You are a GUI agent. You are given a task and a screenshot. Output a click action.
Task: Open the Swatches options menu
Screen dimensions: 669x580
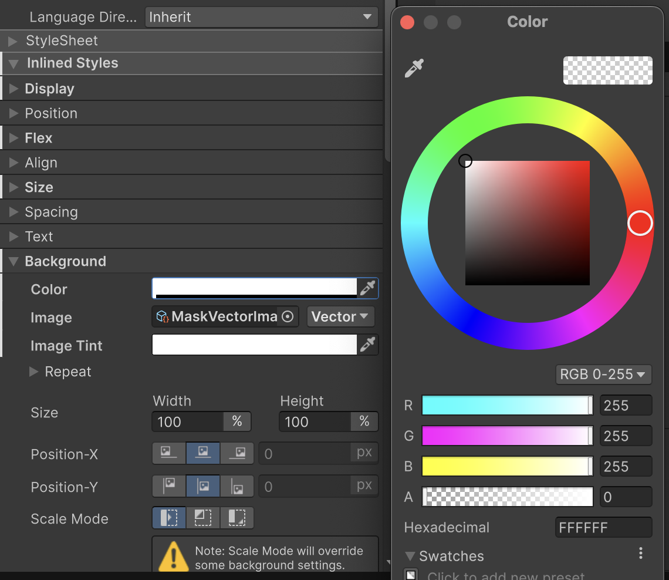click(640, 554)
